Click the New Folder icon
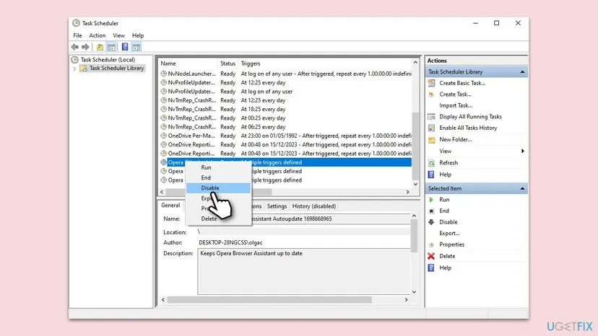 point(431,139)
